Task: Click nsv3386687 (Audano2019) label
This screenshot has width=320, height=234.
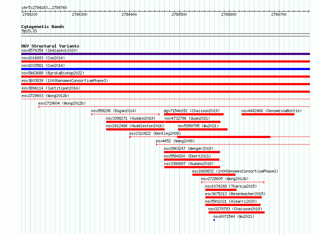Action: click(189, 164)
